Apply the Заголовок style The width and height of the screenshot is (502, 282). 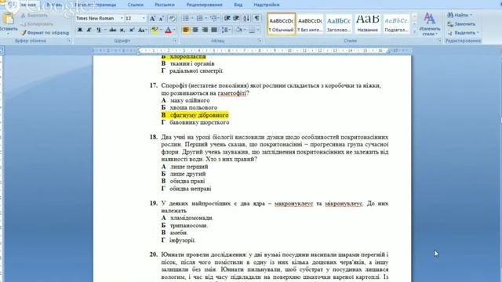(339, 23)
